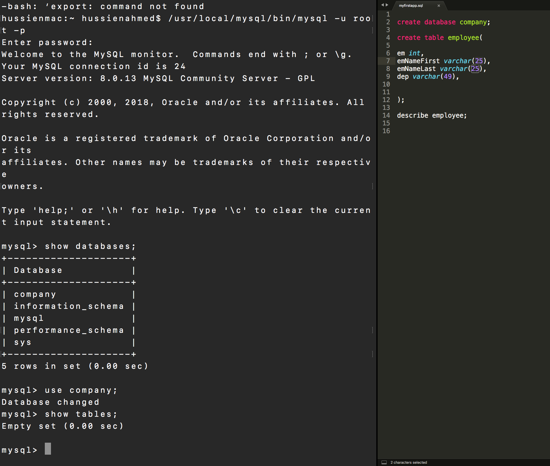Click the right tab navigation arrow
The image size is (550, 466).
pos(387,5)
